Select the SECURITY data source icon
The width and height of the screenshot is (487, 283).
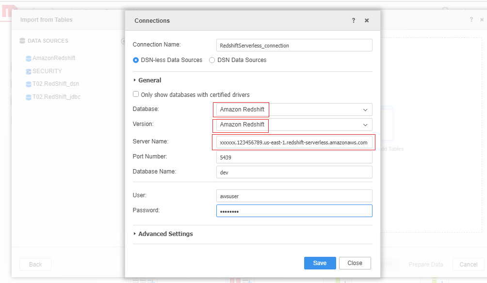point(30,71)
